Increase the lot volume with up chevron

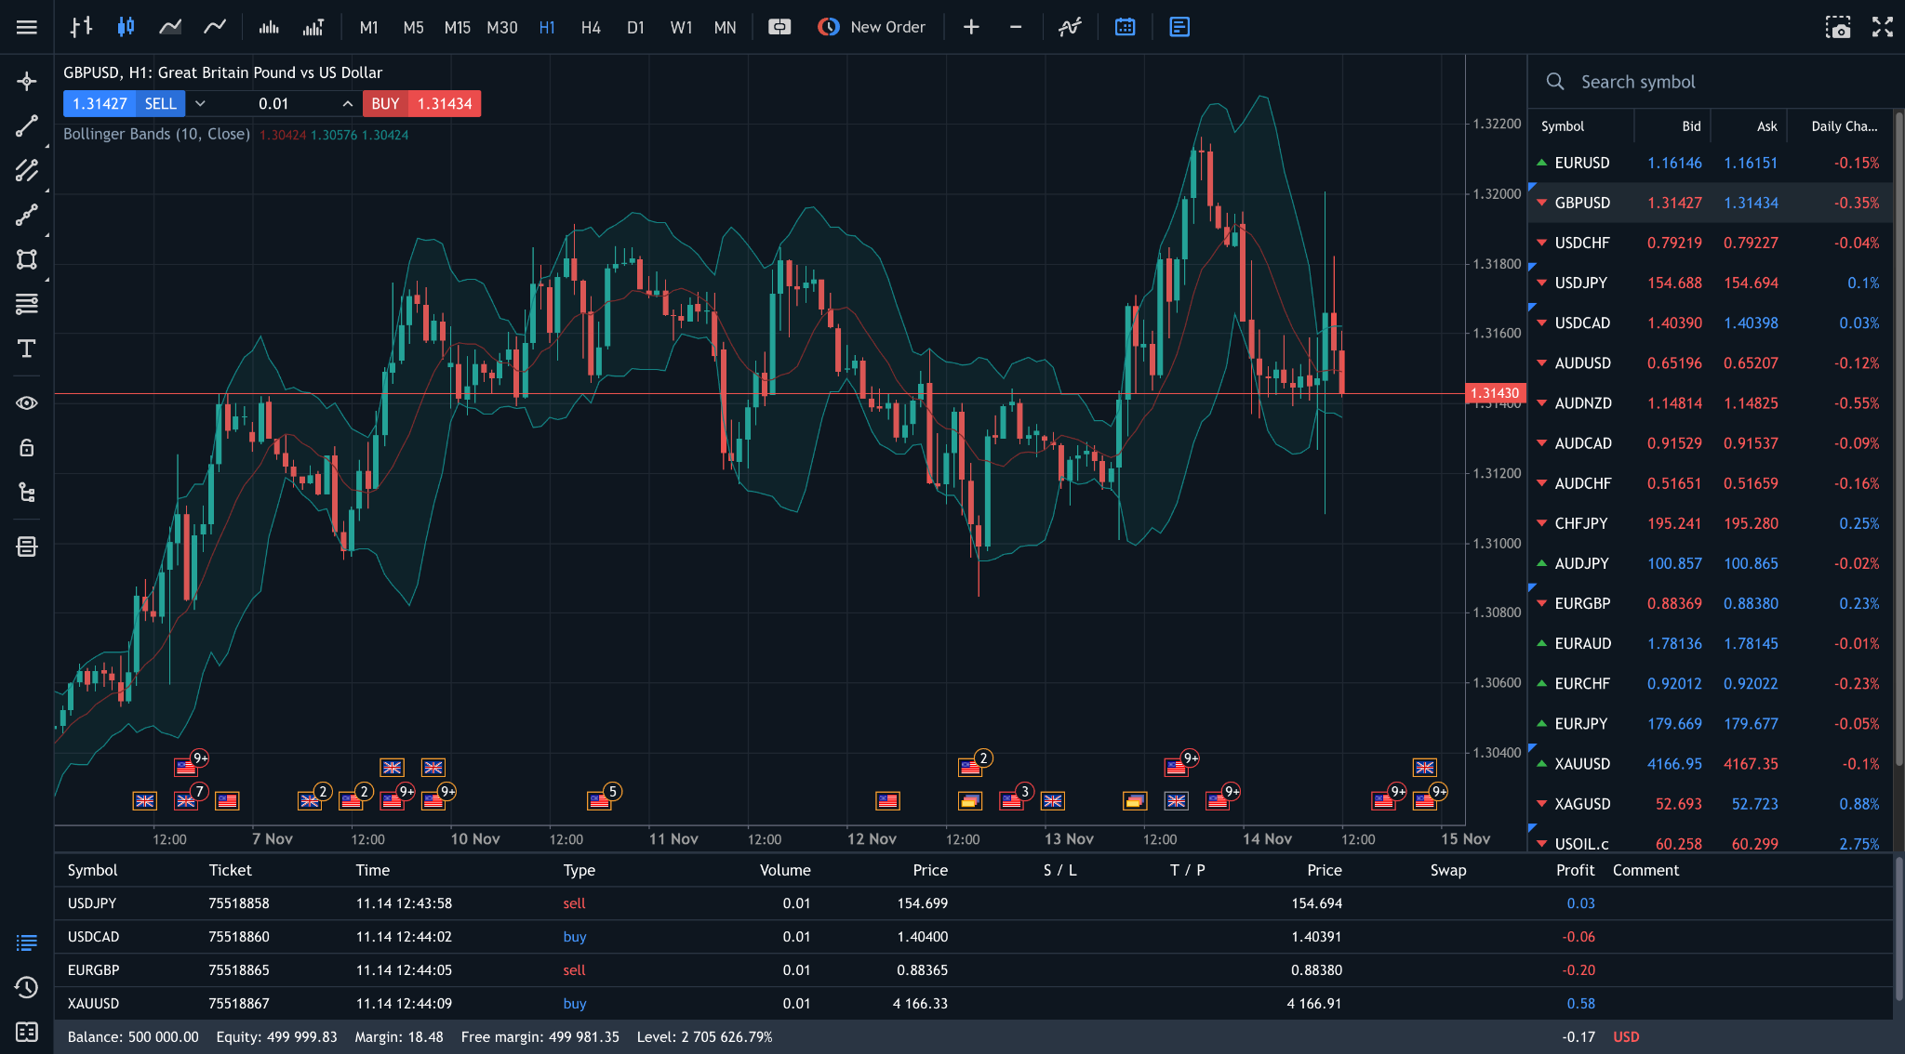point(347,103)
